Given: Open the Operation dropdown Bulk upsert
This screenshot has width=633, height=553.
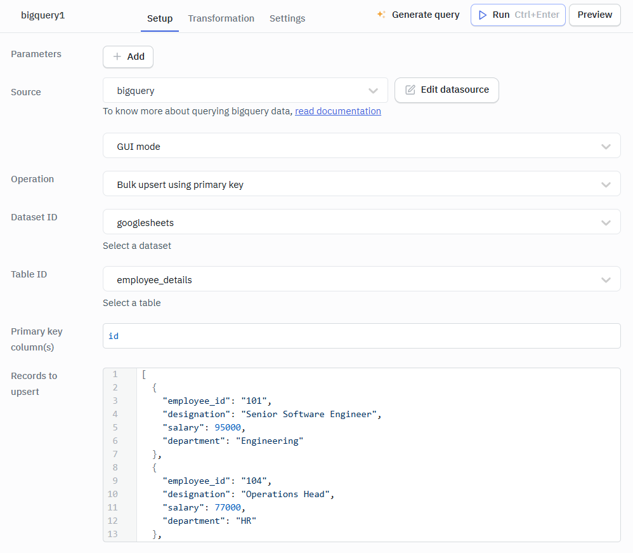Looking at the screenshot, I should 362,183.
